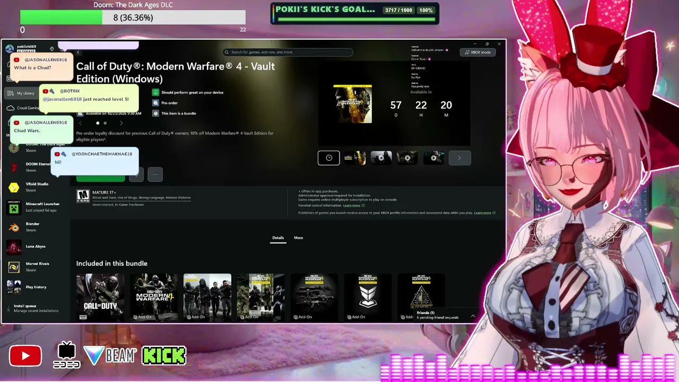
Task: Play the first video trailer thumbnail
Action: click(x=381, y=158)
